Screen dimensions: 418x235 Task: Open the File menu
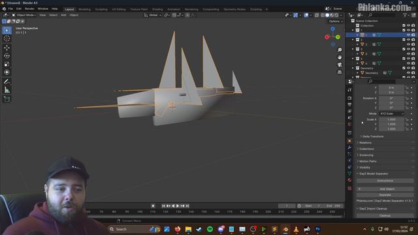coord(10,8)
